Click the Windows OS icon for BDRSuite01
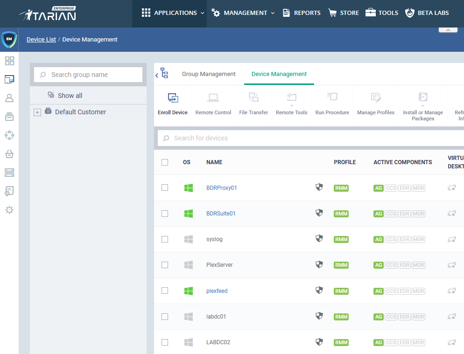464x354 pixels. point(189,214)
